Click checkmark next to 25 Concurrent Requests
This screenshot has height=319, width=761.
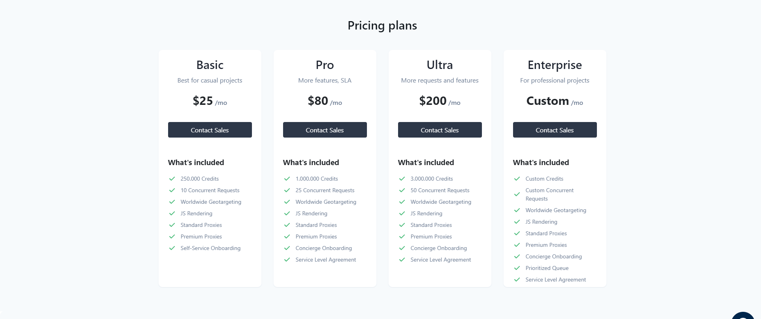point(287,190)
